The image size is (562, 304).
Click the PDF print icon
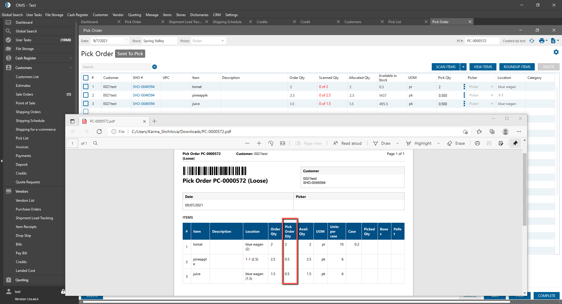477,143
